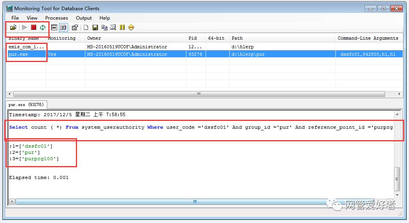Click the output pane horizontal scrollbar thumb
409x223 pixels.
tap(195, 201)
